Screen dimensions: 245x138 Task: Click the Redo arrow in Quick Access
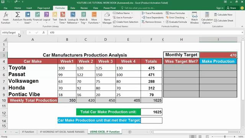pyautogui.click(x=16, y=2)
